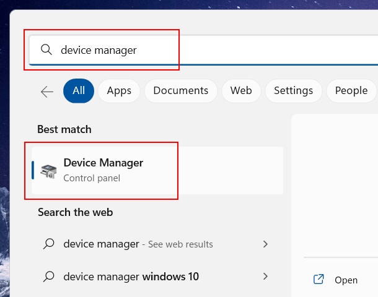Go back using the left arrow
378x297 pixels.
[47, 92]
